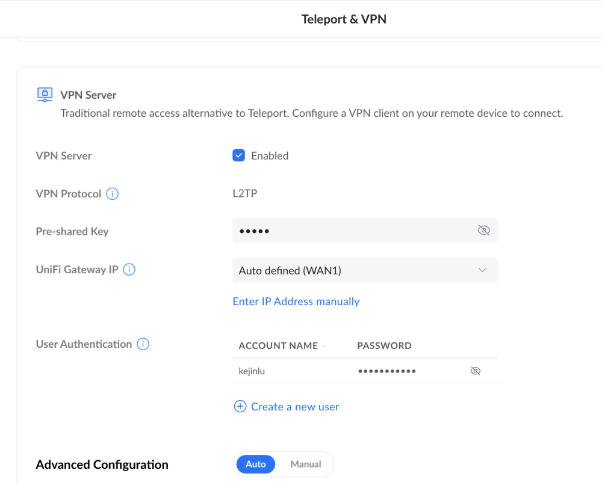Switch Advanced Configuration to Manual

(306, 465)
